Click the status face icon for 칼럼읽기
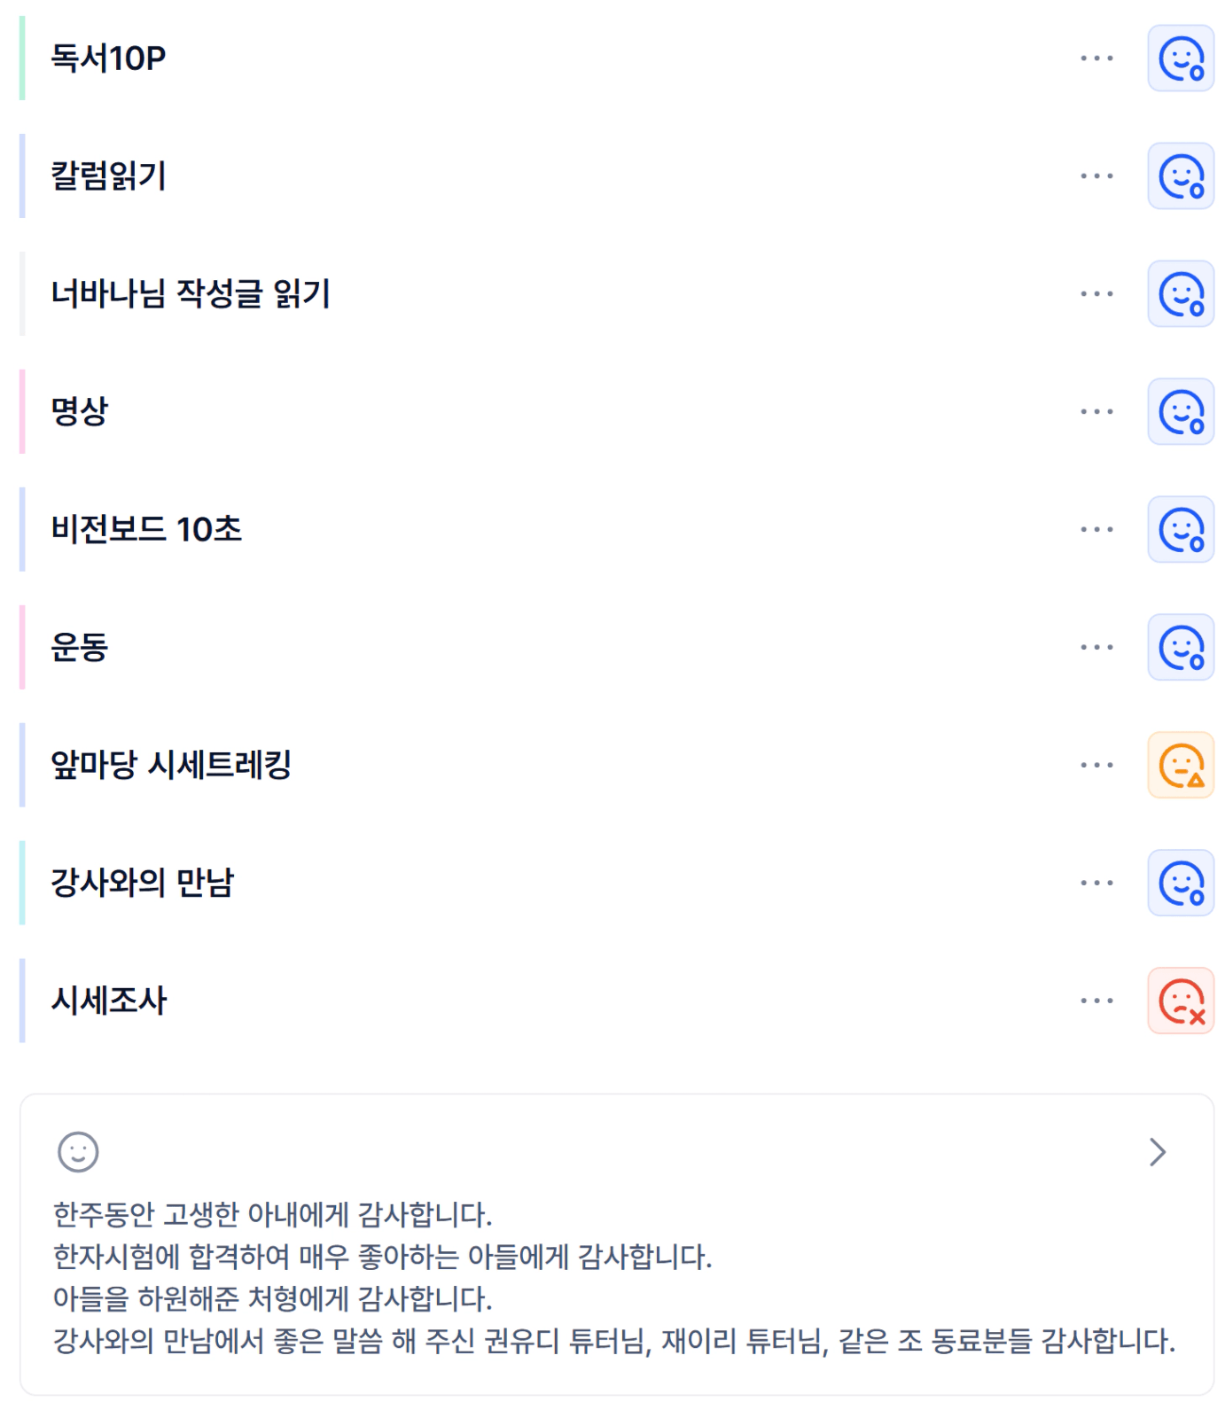Viewport: 1225px width, 1402px height. (x=1181, y=176)
